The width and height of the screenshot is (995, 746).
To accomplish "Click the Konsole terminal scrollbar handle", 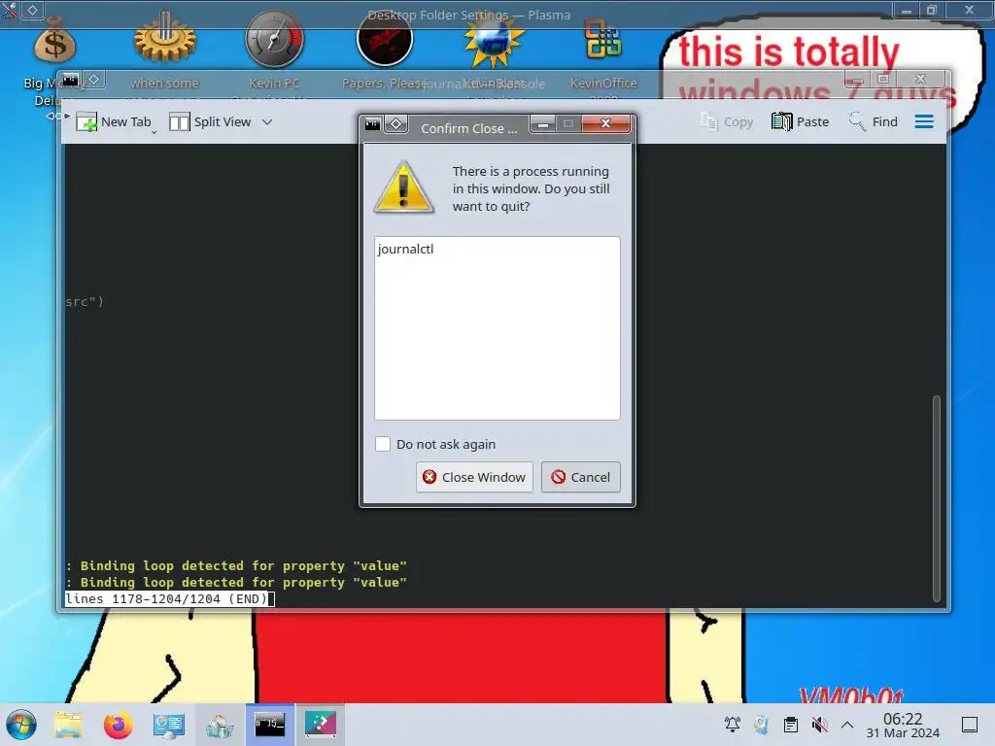I will coord(936,498).
